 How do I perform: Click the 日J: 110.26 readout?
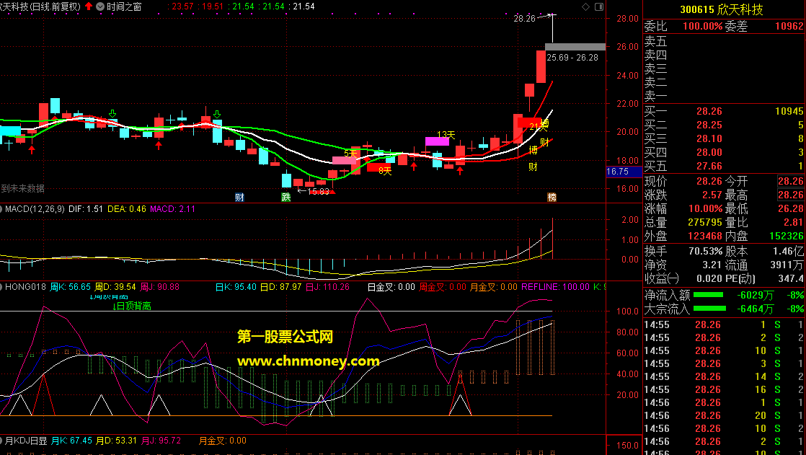pyautogui.click(x=327, y=287)
